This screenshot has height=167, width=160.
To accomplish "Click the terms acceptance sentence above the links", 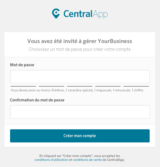I will [x=80, y=156].
